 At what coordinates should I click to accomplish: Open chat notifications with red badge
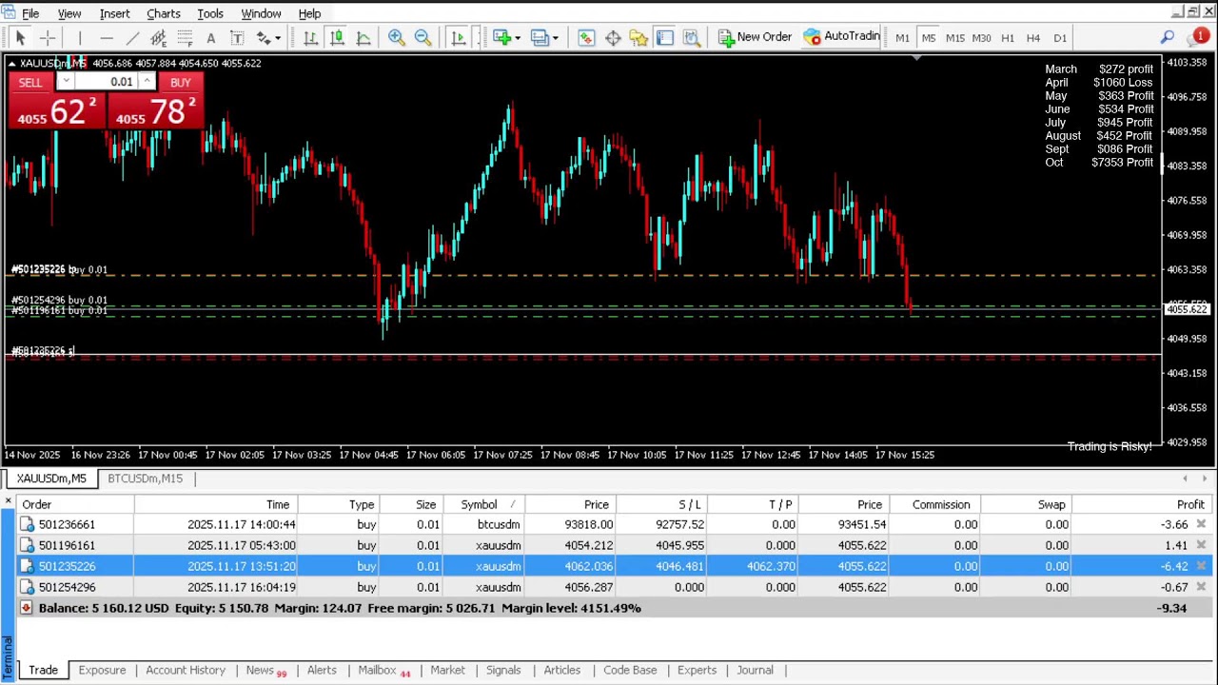pyautogui.click(x=1199, y=38)
